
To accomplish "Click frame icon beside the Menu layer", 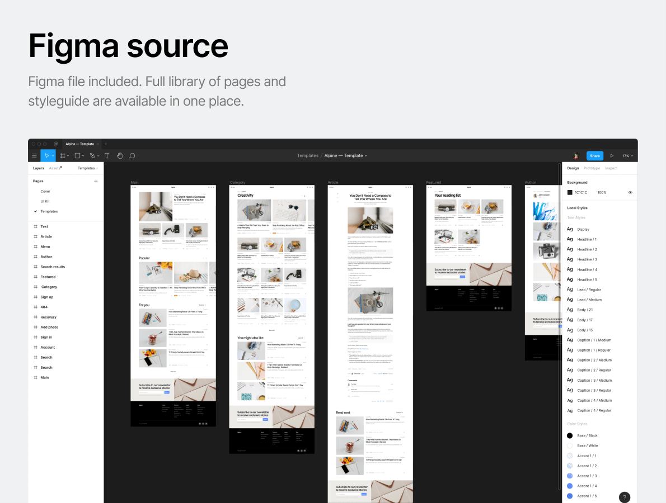I will (36, 246).
